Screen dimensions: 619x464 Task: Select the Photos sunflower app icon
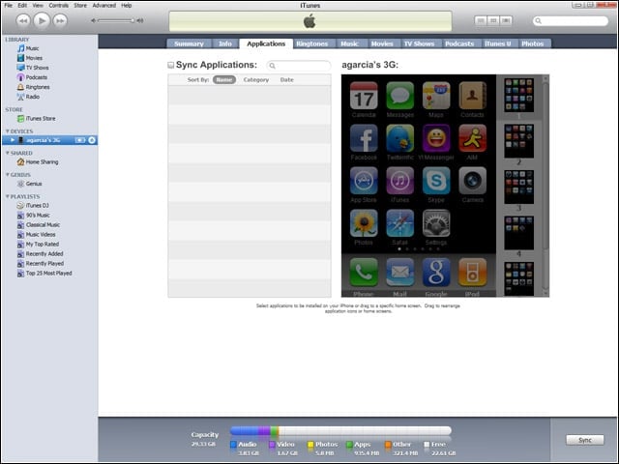(x=364, y=223)
